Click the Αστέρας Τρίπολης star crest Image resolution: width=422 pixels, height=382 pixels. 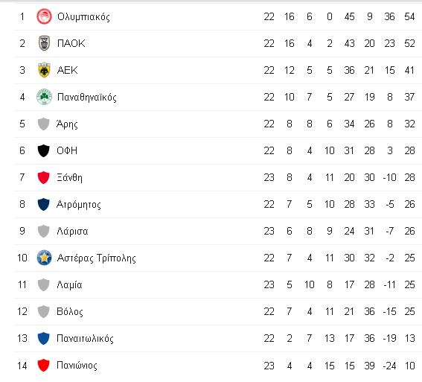pyautogui.click(x=44, y=258)
